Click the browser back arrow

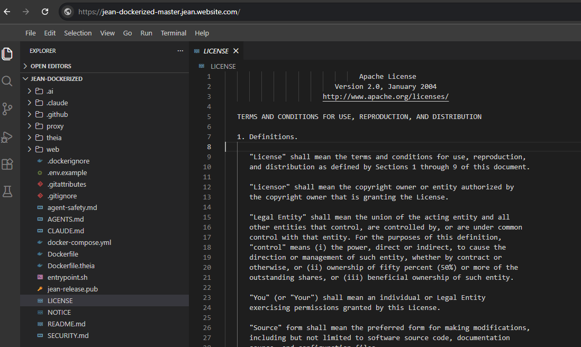coord(7,12)
